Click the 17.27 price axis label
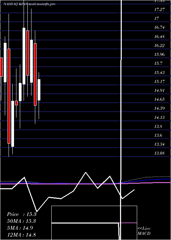The height and width of the screenshot is (240, 171). point(159,10)
